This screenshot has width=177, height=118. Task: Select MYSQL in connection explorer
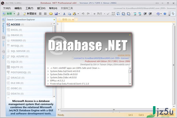(17, 46)
